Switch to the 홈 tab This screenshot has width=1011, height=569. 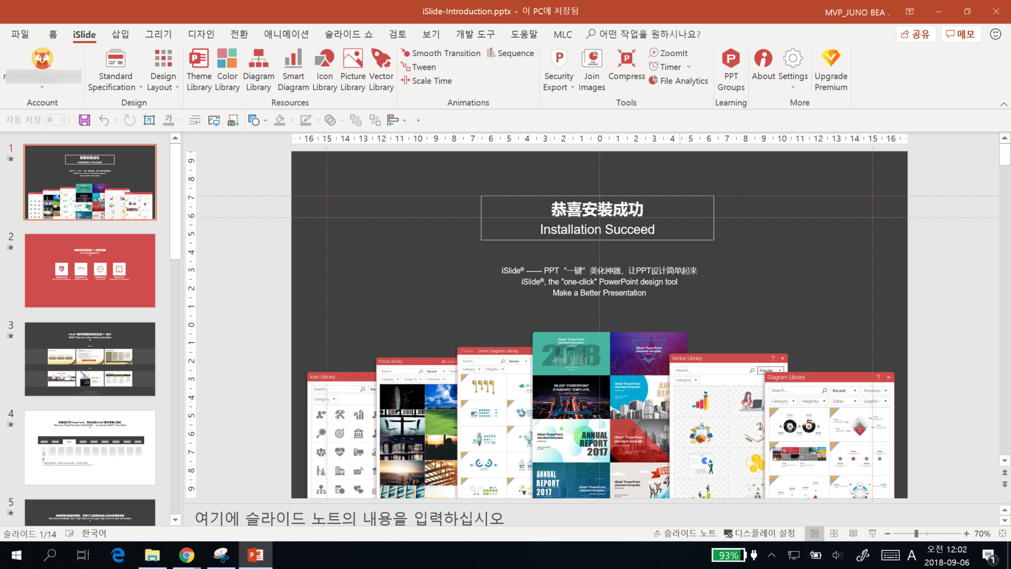53,34
